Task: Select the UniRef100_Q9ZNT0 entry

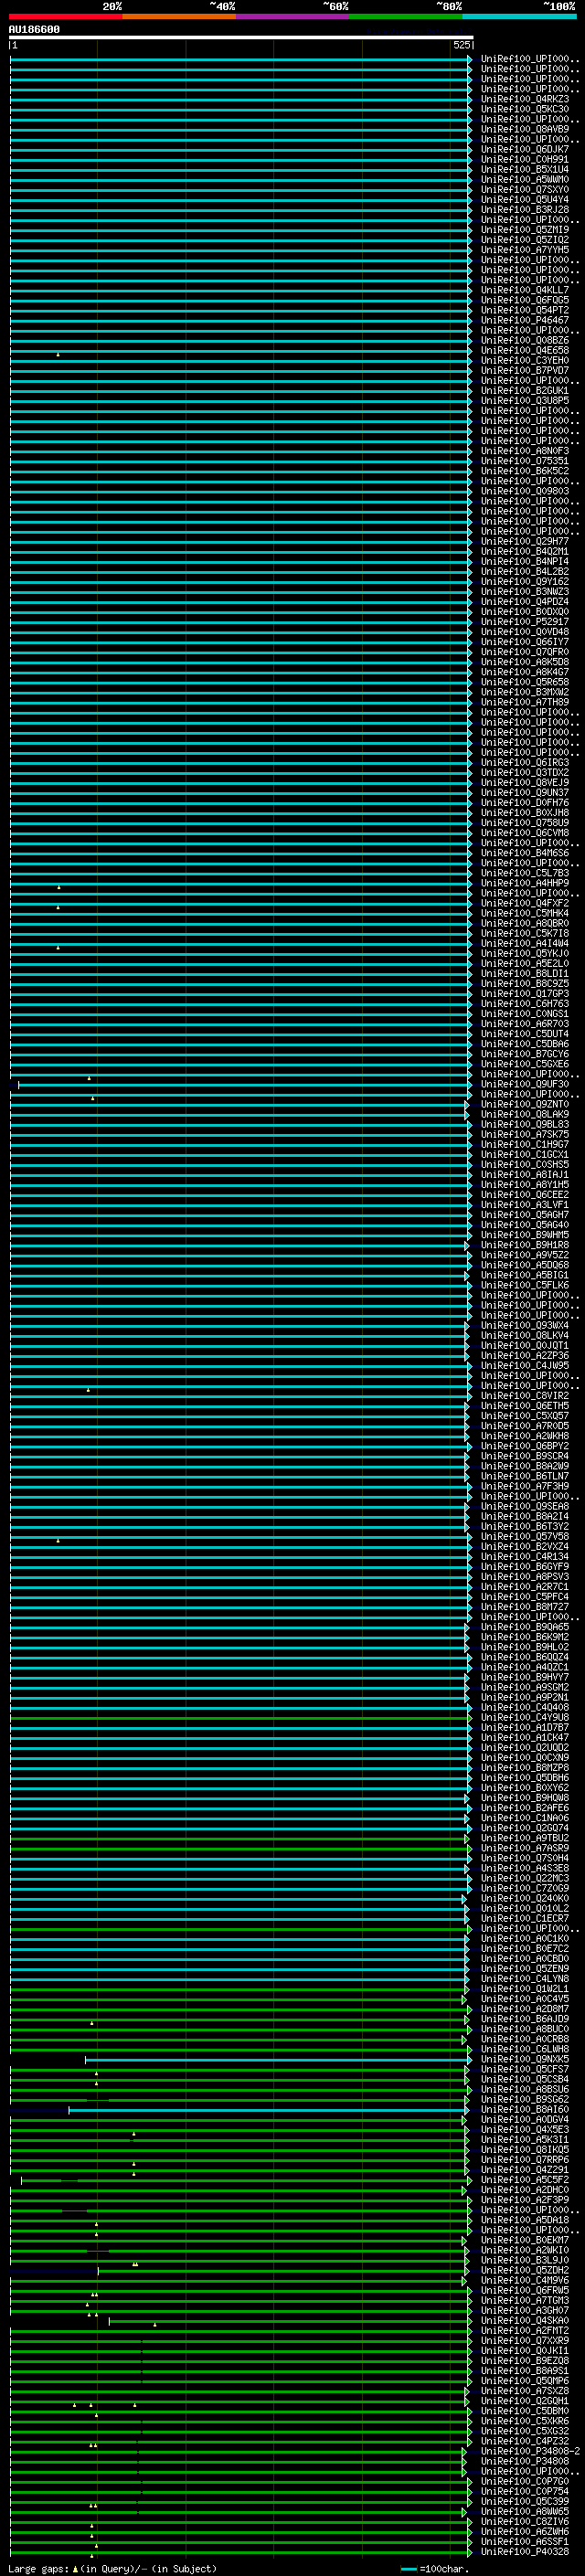Action: 525,1104
